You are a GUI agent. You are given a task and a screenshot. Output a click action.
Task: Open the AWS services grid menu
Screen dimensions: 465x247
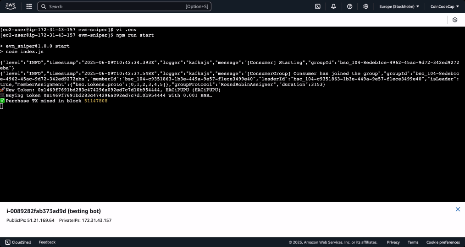(29, 6)
